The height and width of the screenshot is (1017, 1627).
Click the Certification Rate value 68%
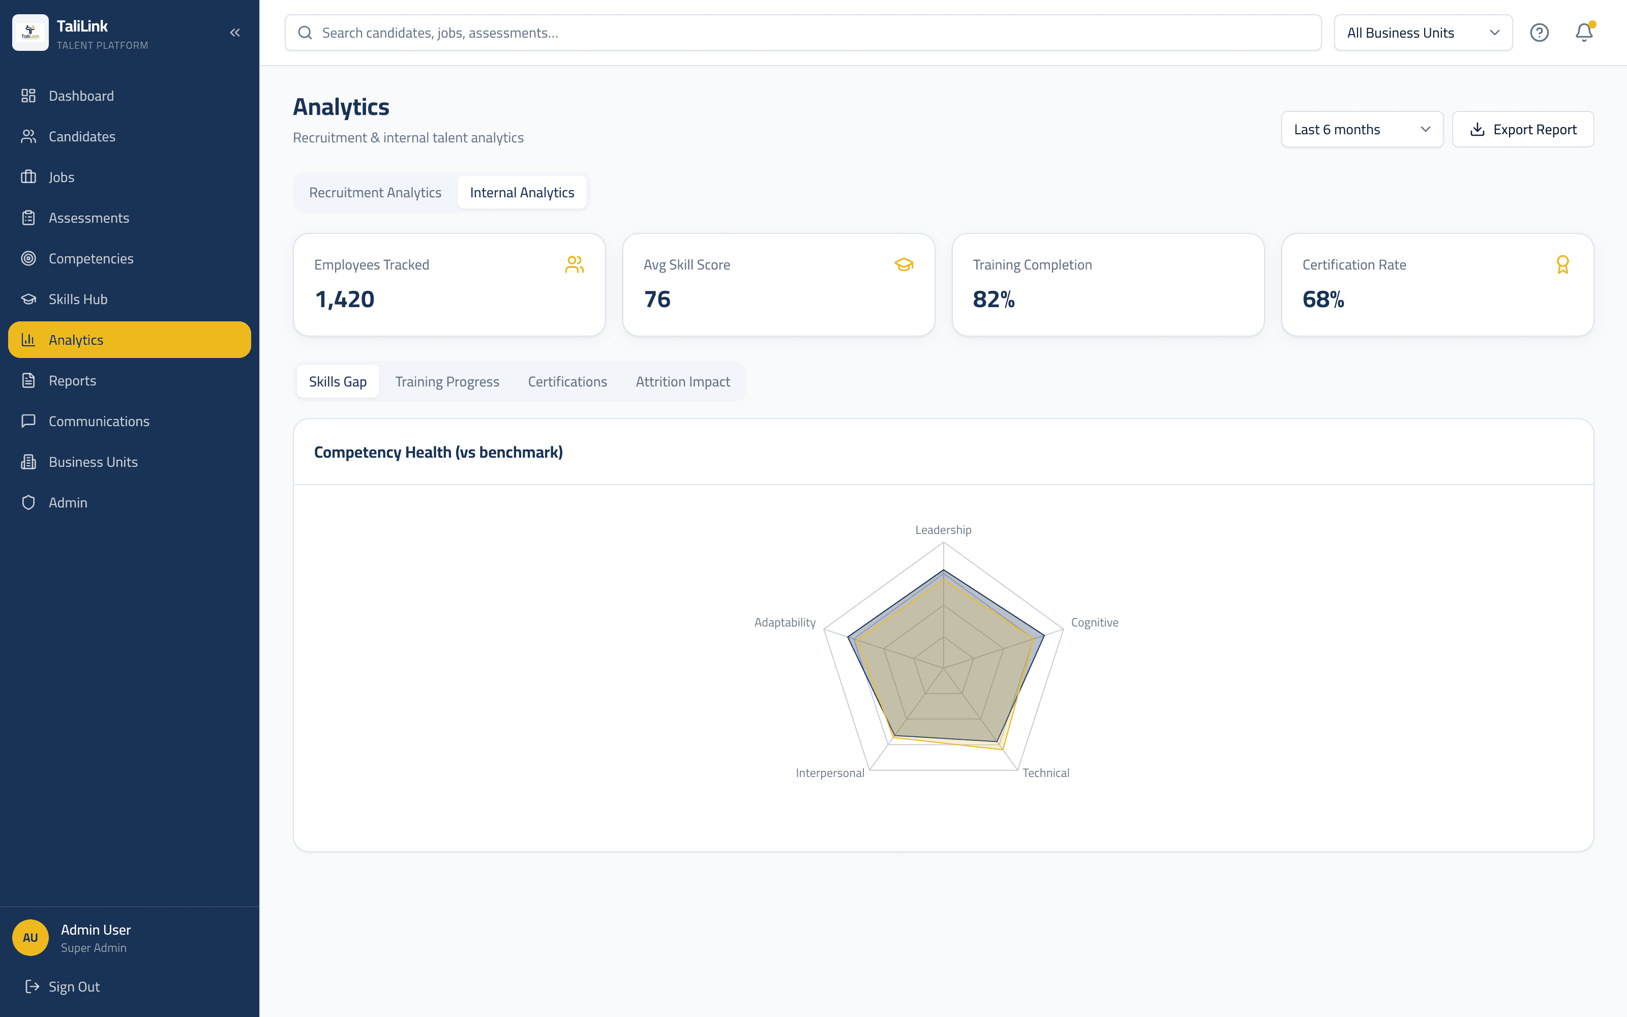[x=1322, y=300]
